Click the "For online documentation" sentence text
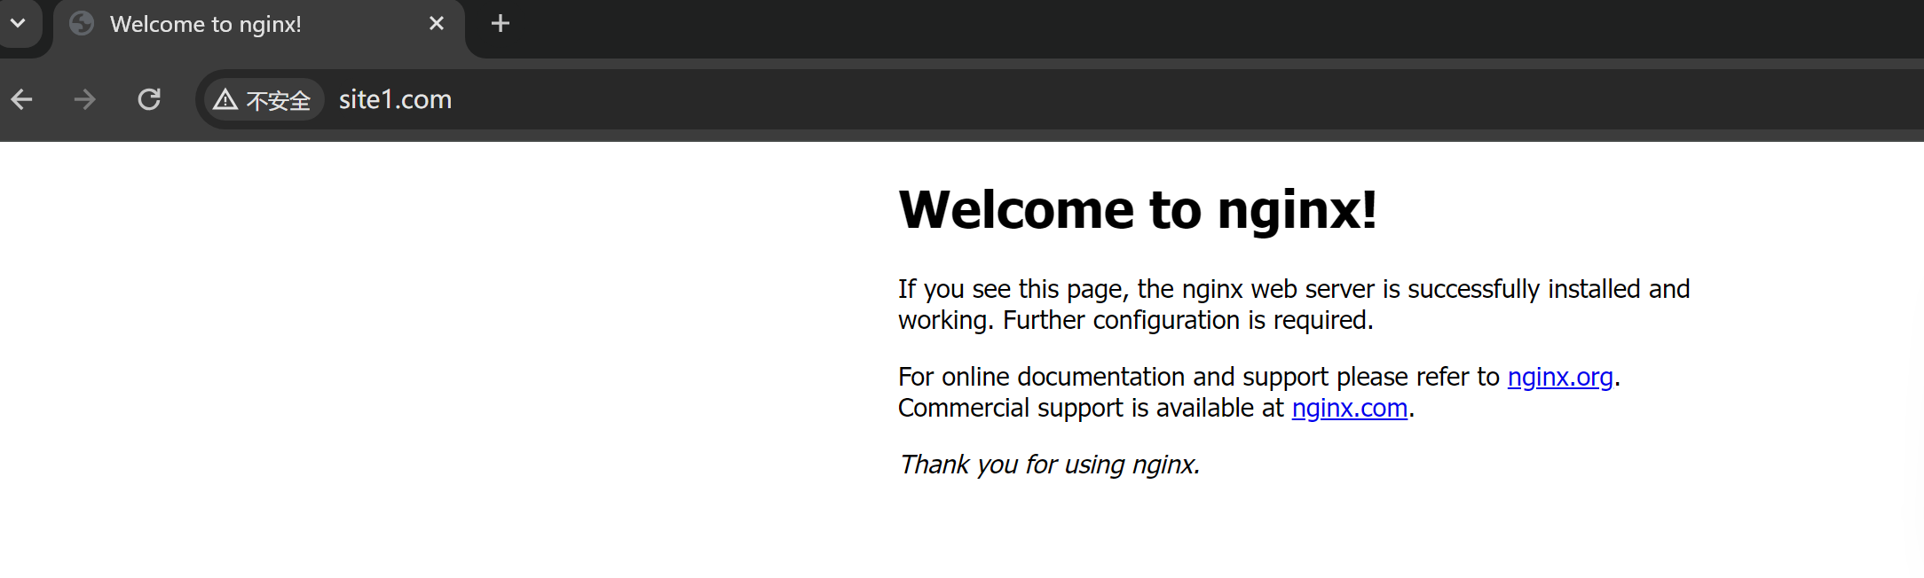 click(x=1198, y=377)
